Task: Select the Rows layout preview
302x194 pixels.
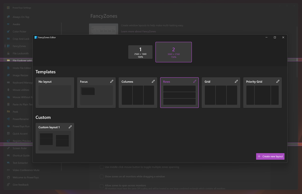Action: 179,95
